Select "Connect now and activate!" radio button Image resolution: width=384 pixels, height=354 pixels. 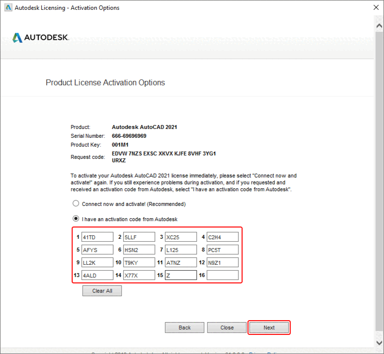coord(76,203)
